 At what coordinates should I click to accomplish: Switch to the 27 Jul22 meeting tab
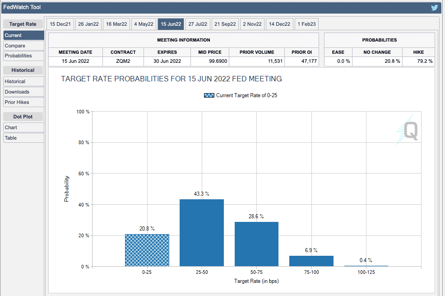pos(198,24)
